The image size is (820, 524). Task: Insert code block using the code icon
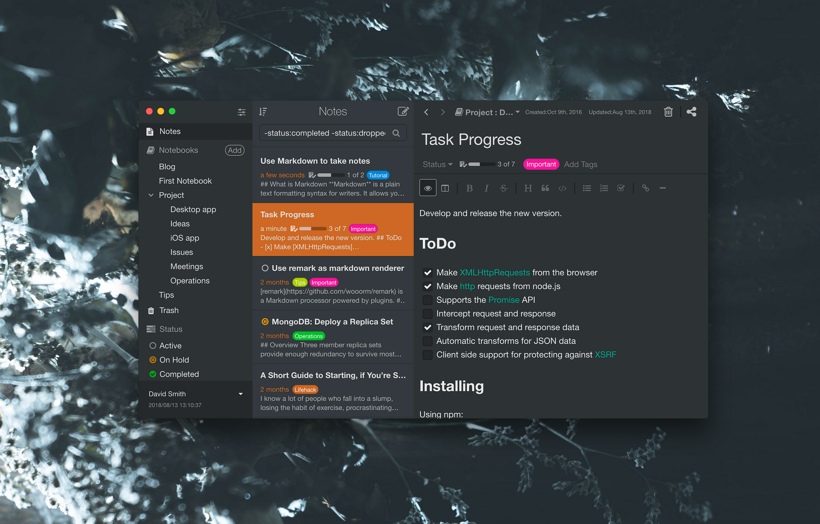coord(562,188)
